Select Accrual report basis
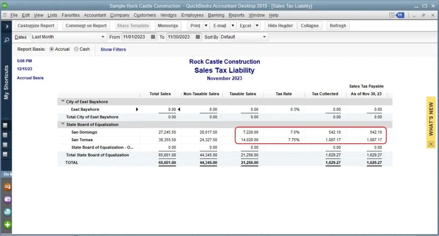Screen dimensions: 439x236 click(x=51, y=49)
